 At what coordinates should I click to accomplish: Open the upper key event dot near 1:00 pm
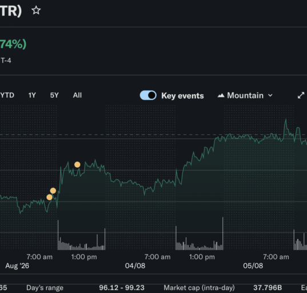click(x=77, y=165)
